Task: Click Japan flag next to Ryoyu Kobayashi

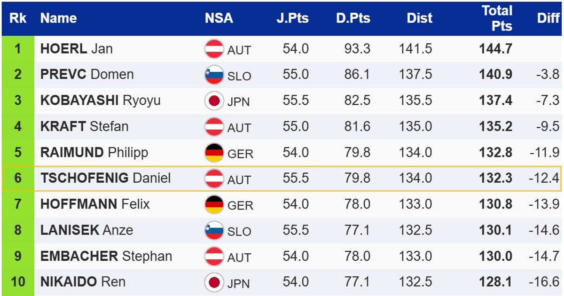Action: click(x=214, y=101)
